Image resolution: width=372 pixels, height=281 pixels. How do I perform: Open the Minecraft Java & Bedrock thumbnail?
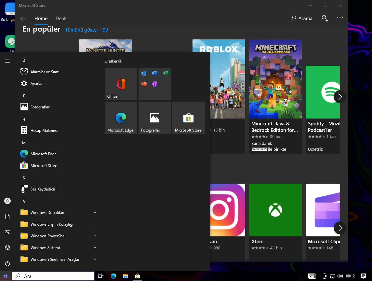point(275,79)
